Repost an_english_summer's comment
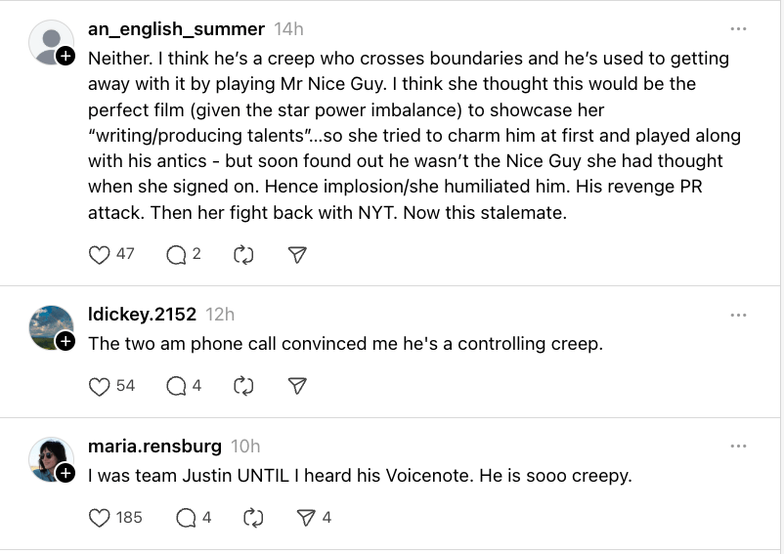Screen dimensions: 784x554 tap(243, 254)
